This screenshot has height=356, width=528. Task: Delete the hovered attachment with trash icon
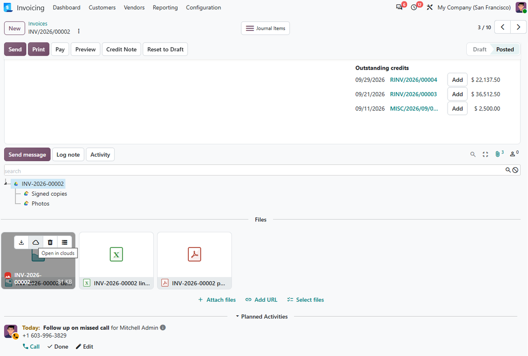(x=50, y=242)
